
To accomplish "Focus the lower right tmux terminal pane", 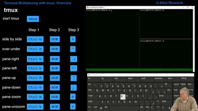I will tap(166, 54).
